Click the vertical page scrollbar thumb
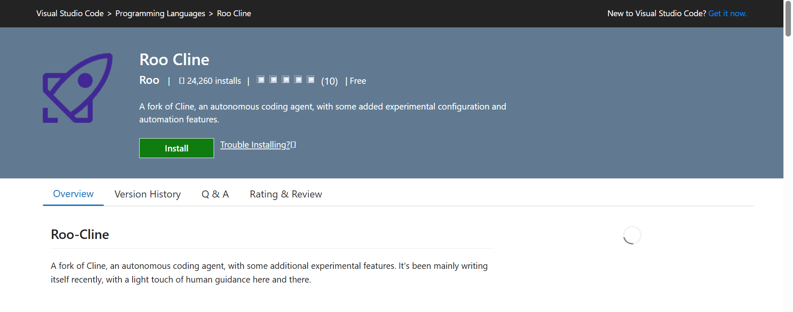The width and height of the screenshot is (793, 312). [x=788, y=19]
